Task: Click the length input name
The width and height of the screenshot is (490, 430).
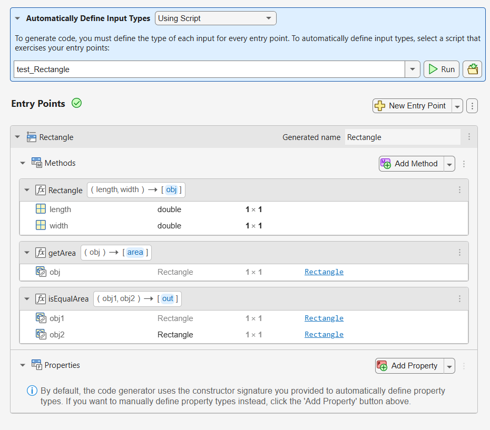Action: pos(60,209)
